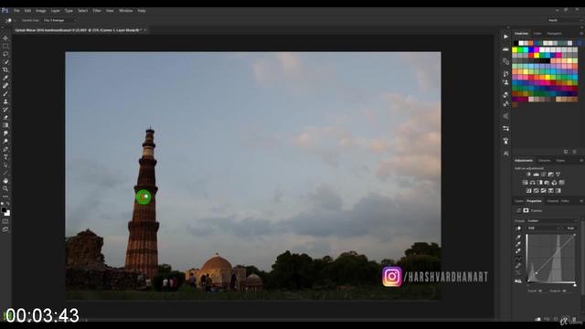
Task: Toggle view previous state in Properties
Action: coord(547,319)
